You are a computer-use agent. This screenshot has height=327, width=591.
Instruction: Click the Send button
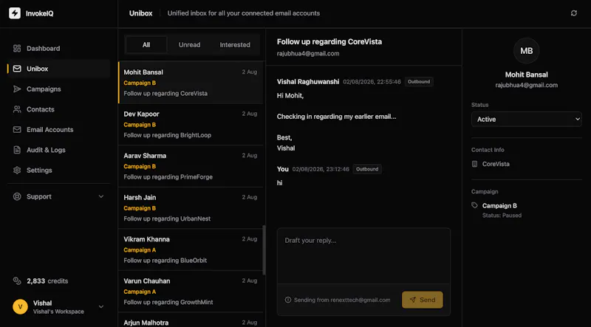pos(423,300)
